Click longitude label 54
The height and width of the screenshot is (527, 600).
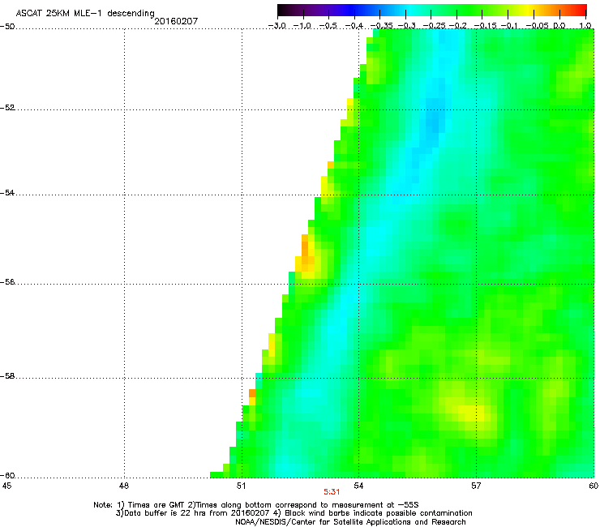358,486
